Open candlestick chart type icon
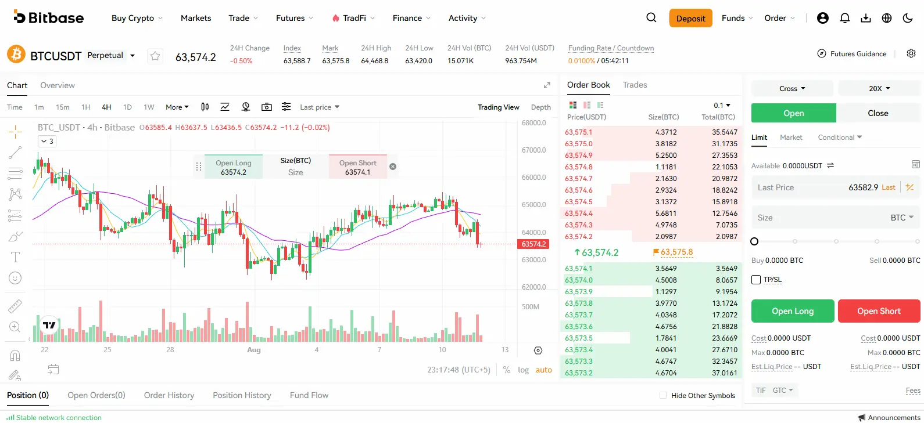Screen dimensions: 924x423 coord(205,107)
